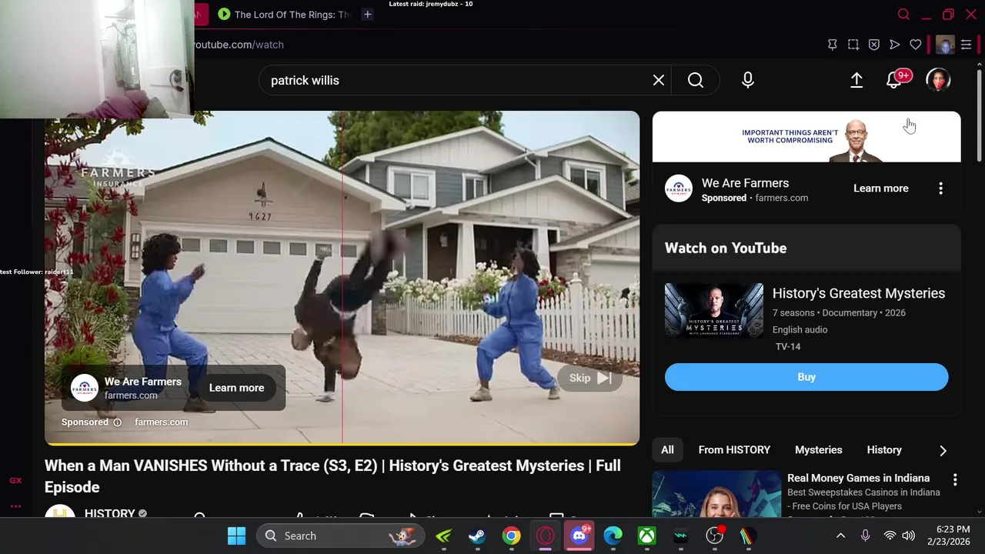Open Discord from the taskbar

pyautogui.click(x=579, y=536)
